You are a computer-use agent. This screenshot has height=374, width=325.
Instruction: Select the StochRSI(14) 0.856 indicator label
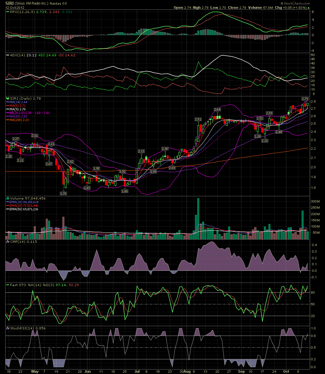[28, 328]
